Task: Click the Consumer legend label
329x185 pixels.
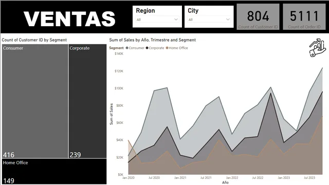Action: tap(136, 48)
